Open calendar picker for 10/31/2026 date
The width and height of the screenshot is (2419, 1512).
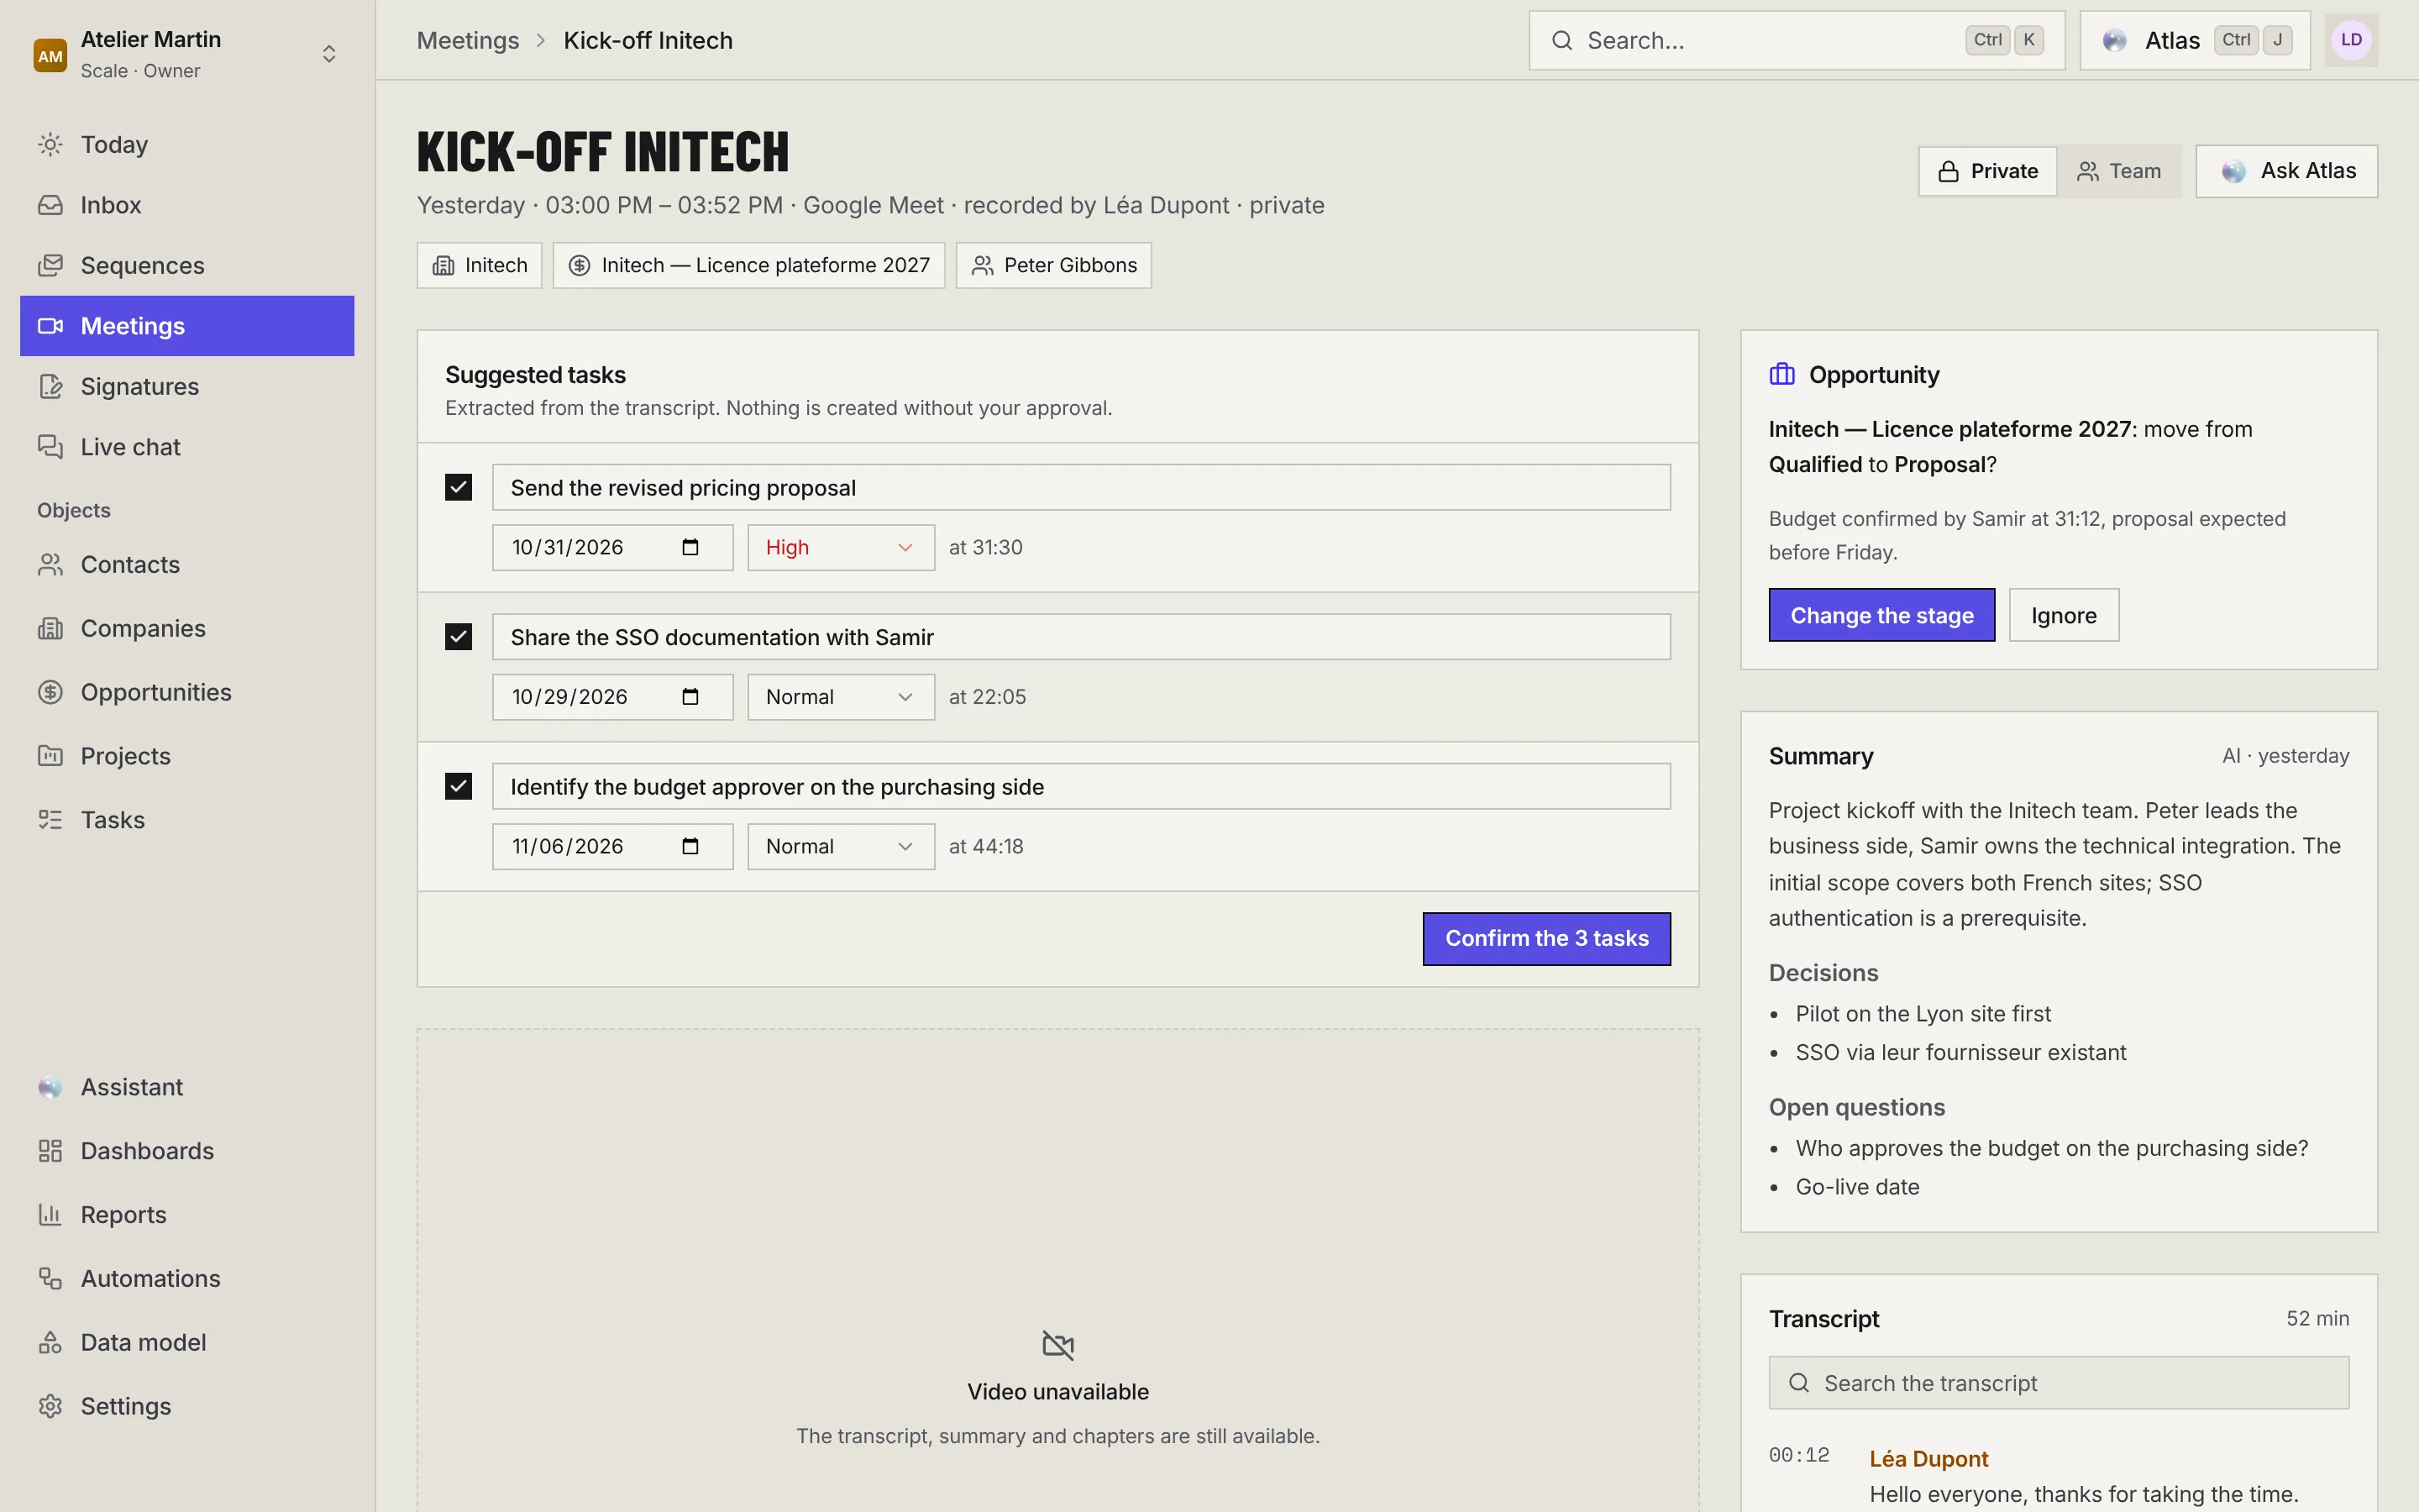click(x=690, y=547)
